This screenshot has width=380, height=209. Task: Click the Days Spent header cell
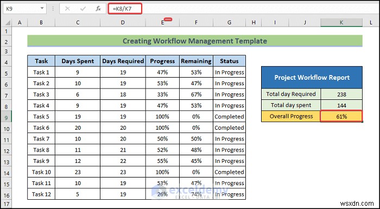point(78,61)
